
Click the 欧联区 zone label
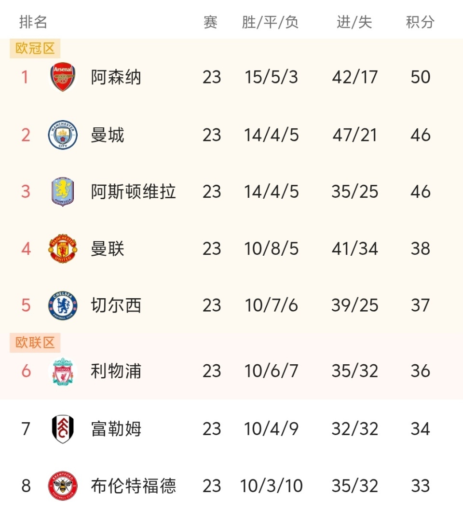(35, 343)
